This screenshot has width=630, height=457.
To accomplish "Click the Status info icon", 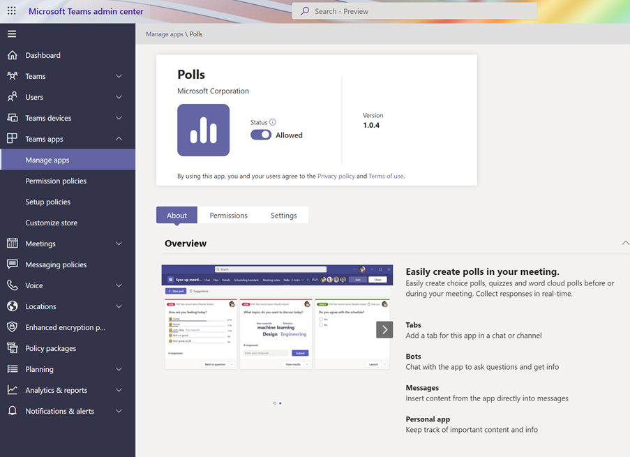I will [272, 122].
